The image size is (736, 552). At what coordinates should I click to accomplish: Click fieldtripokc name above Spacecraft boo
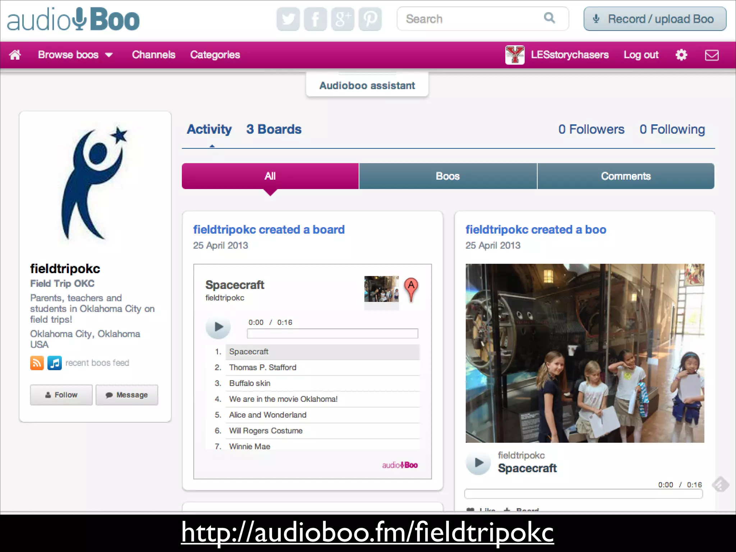point(521,455)
